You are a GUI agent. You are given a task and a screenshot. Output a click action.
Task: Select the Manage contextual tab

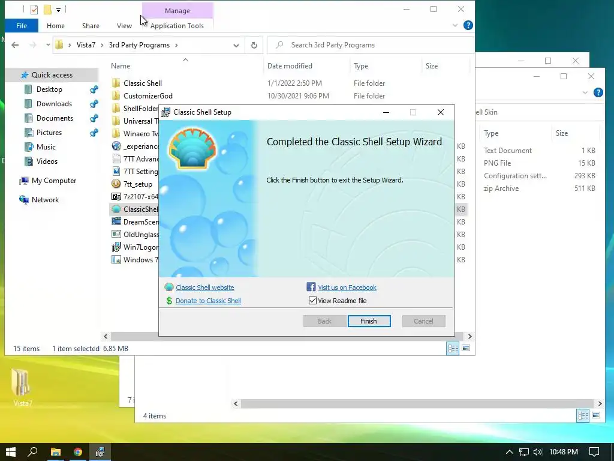click(x=177, y=11)
